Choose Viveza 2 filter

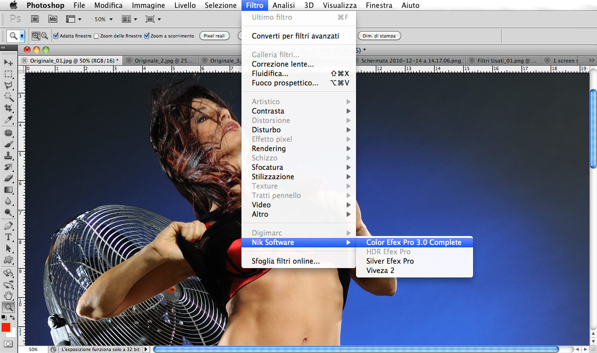[414, 271]
